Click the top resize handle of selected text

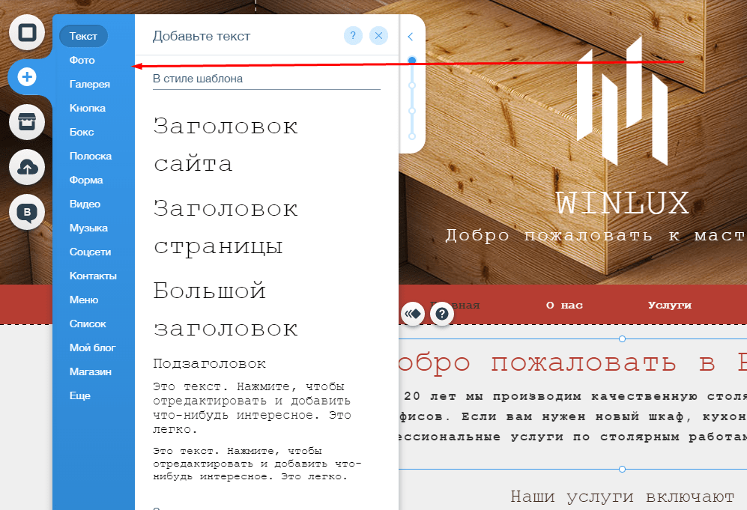(x=622, y=339)
